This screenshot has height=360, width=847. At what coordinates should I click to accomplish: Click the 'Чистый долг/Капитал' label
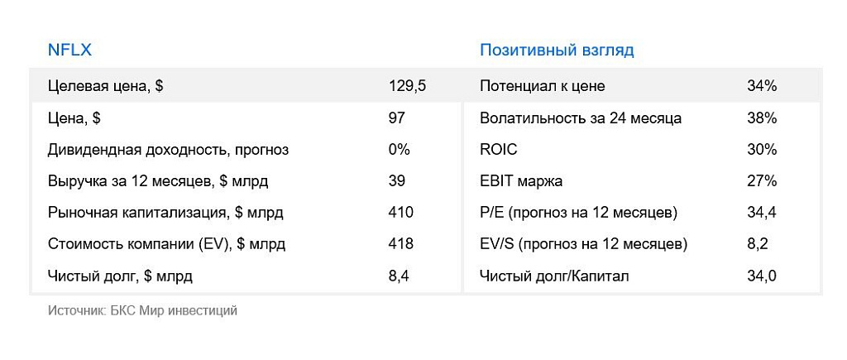tap(554, 276)
